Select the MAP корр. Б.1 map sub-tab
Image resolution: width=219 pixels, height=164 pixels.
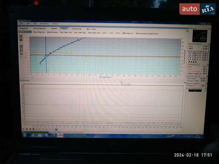pyautogui.click(x=128, y=33)
